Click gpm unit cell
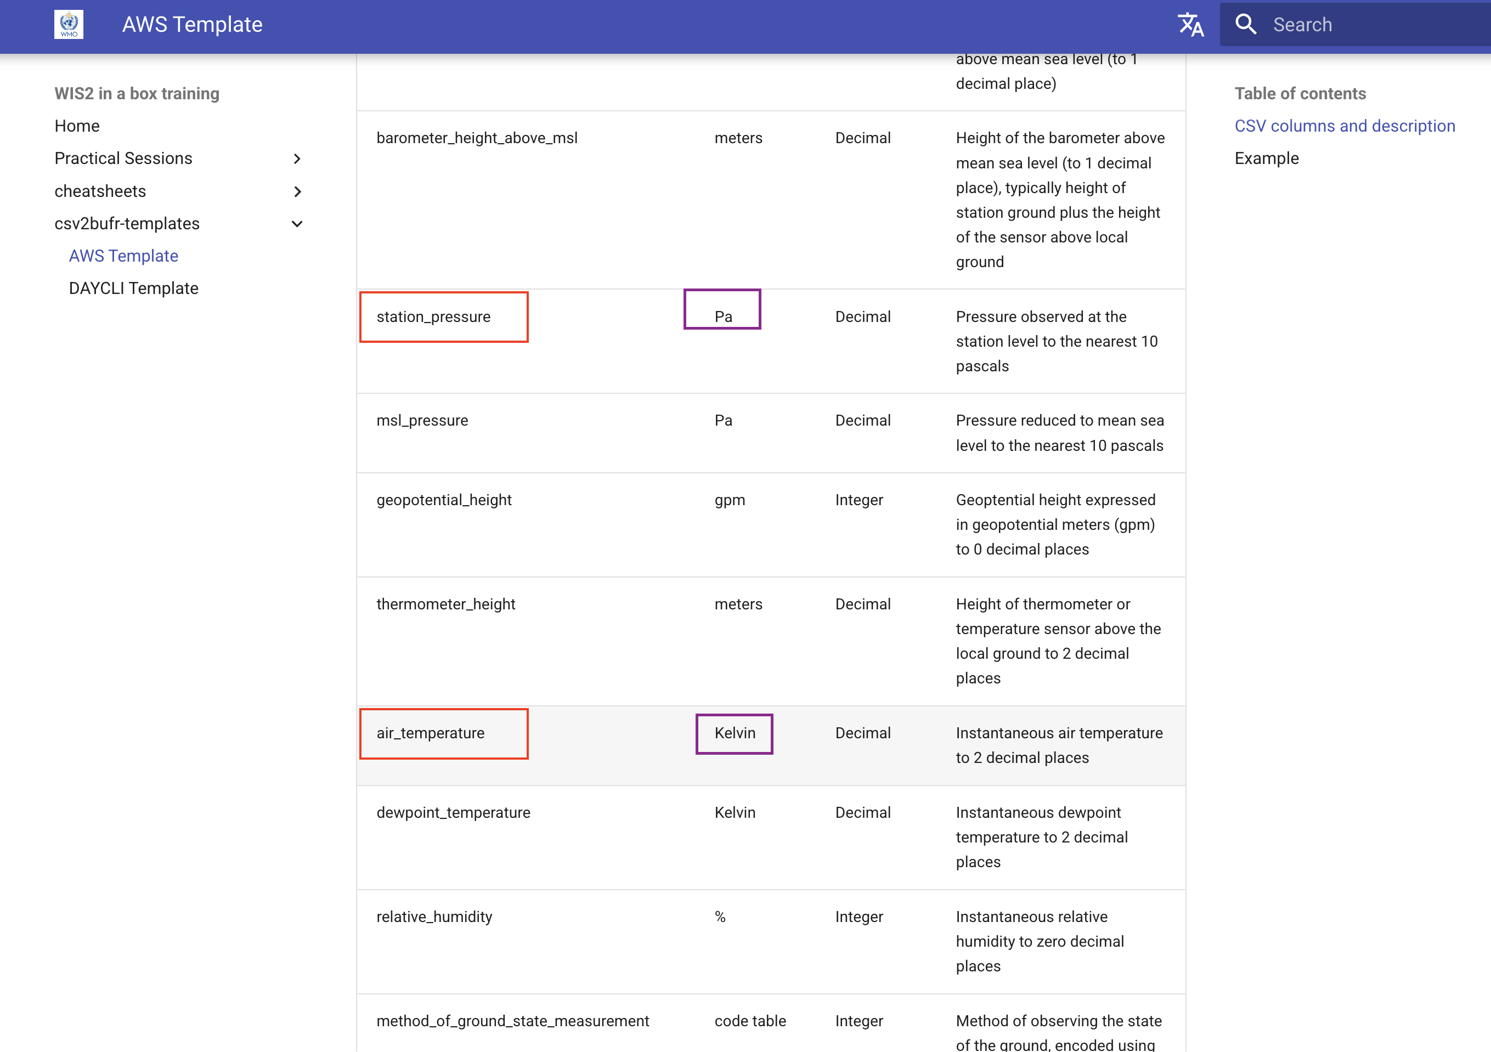This screenshot has height=1052, width=1491. tap(730, 501)
